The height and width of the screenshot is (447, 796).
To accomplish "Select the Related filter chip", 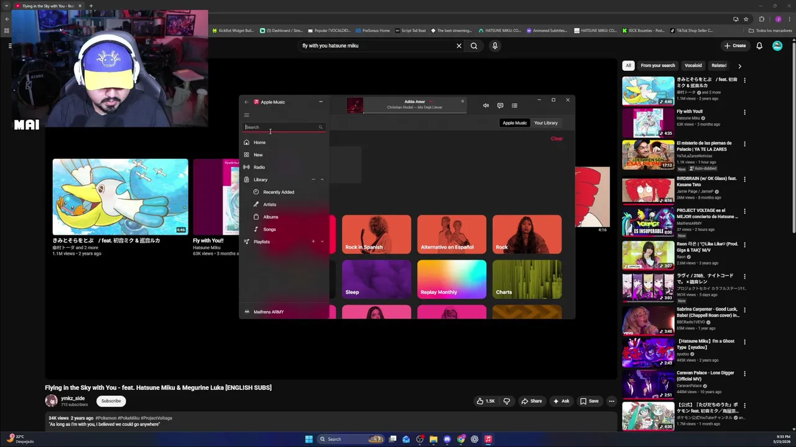I will point(719,65).
